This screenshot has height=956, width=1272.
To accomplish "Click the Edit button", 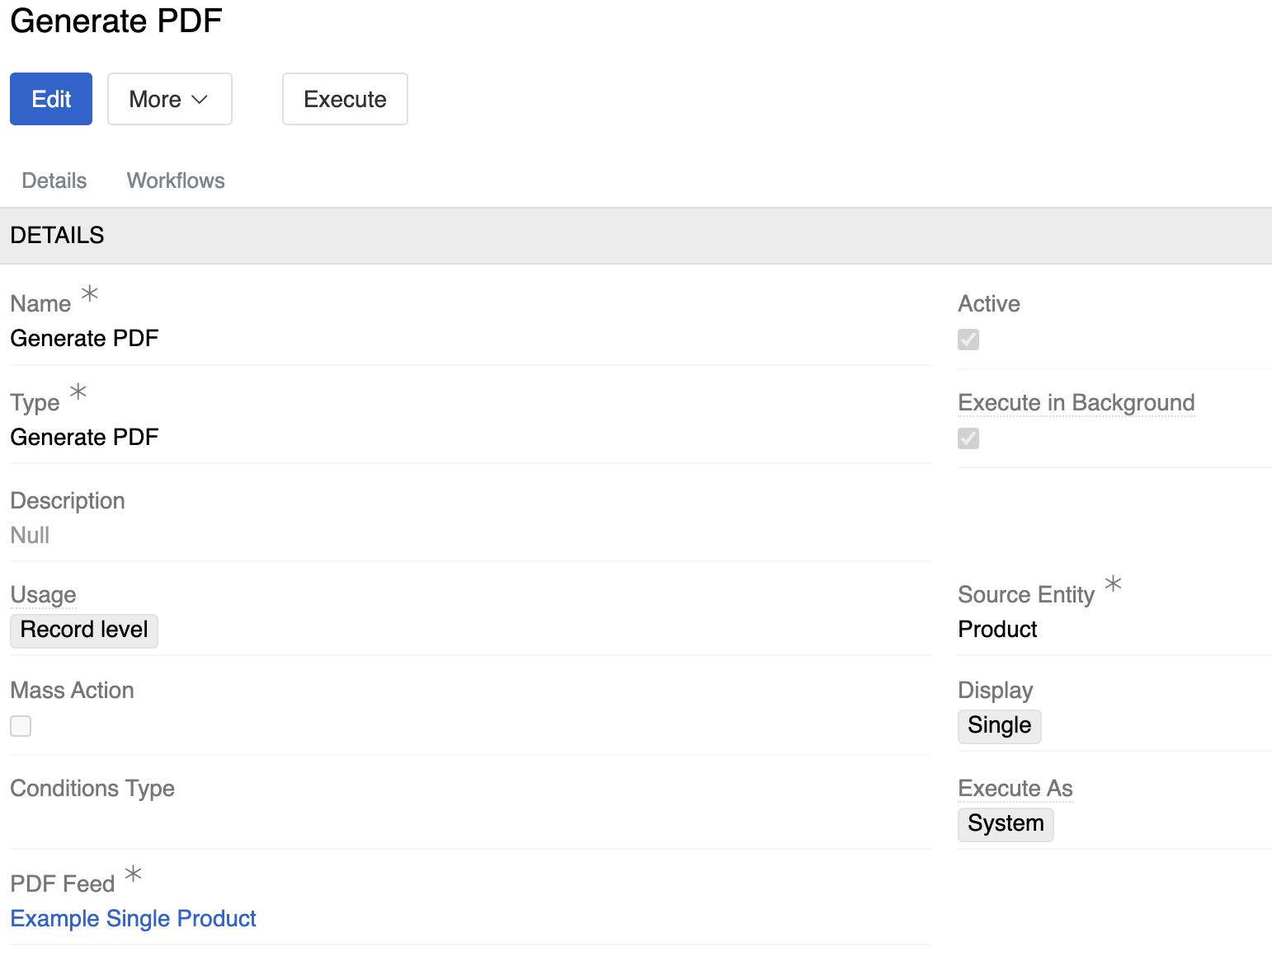I will coord(50,99).
